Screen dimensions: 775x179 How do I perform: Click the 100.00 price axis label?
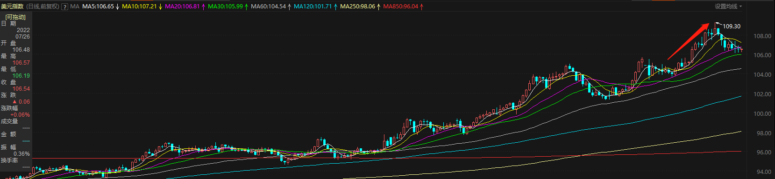point(762,114)
